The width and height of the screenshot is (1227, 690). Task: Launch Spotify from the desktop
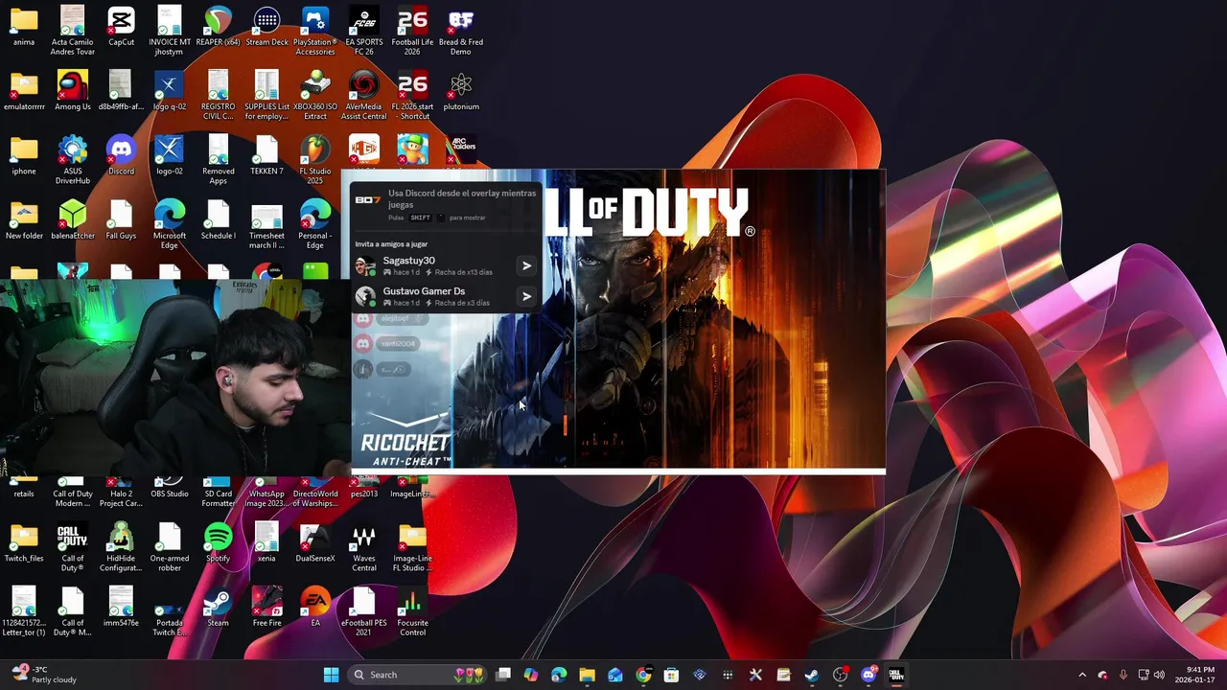218,542
